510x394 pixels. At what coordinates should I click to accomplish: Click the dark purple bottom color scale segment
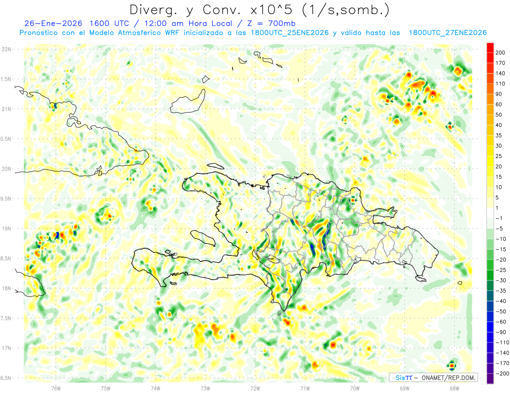pyautogui.click(x=490, y=379)
